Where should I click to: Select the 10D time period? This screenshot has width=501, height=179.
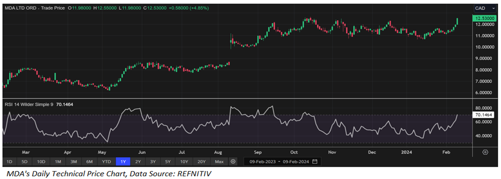tap(41, 161)
